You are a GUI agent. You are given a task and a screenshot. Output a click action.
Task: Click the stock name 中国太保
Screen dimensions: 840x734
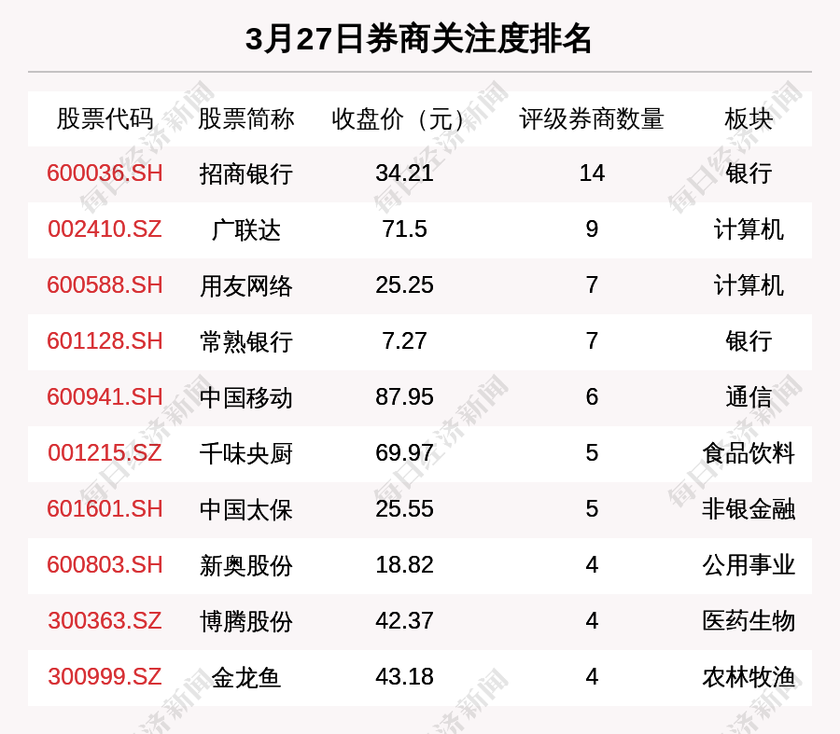tap(245, 509)
